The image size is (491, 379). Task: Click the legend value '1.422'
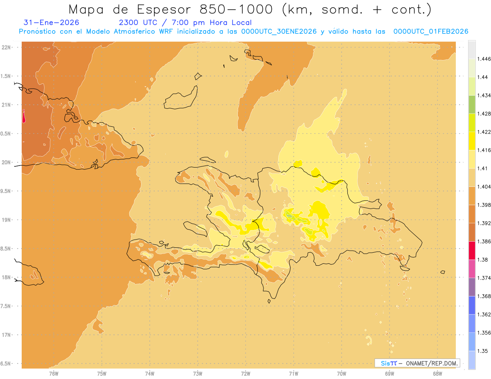(485, 132)
